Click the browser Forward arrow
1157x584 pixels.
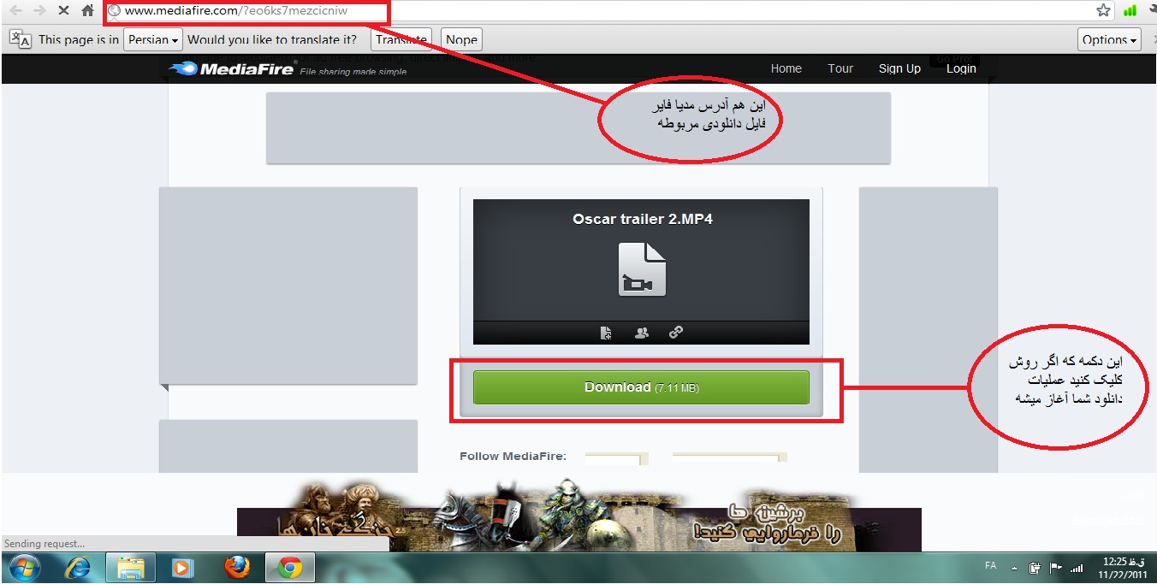(x=39, y=11)
